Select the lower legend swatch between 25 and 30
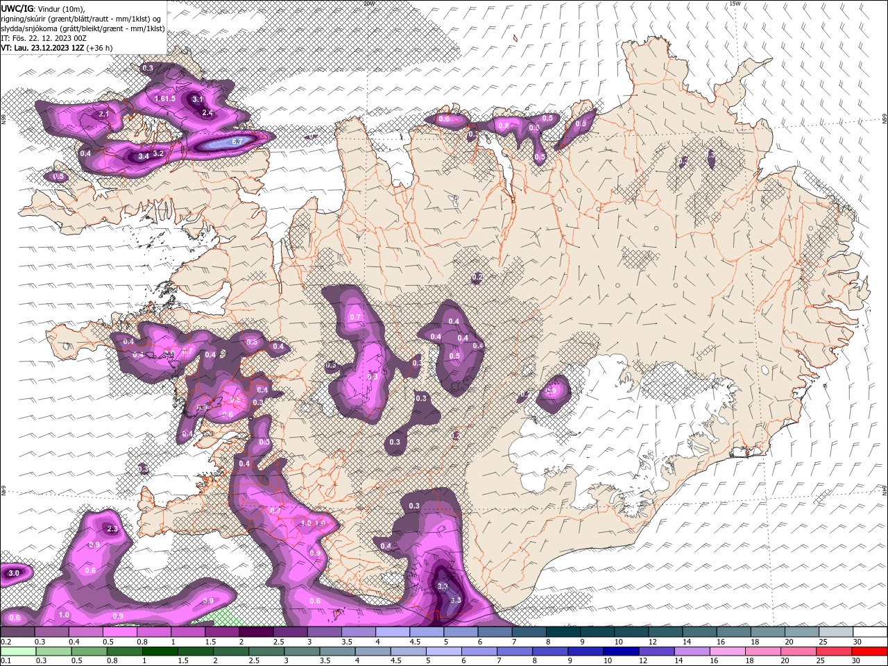Viewport: 888px width, 666px height. pyautogui.click(x=835, y=651)
